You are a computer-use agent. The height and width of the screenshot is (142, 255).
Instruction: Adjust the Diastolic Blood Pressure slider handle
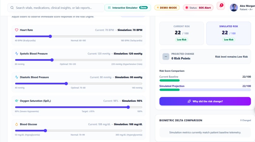[66, 83]
